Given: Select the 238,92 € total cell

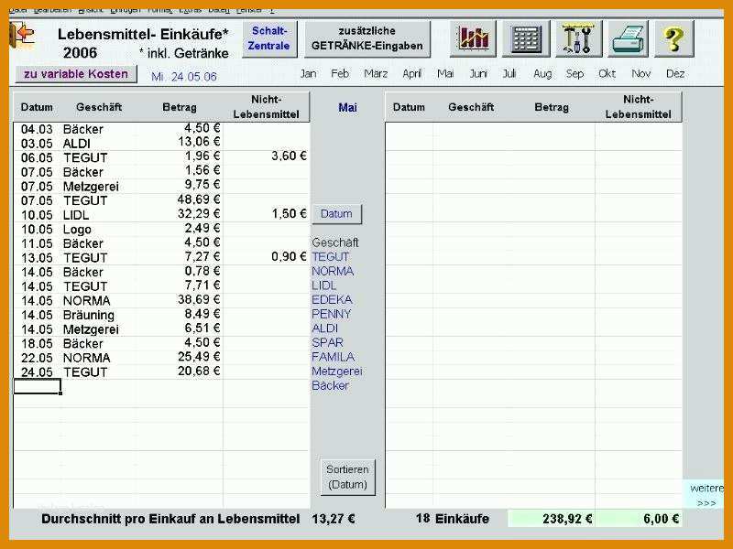Looking at the screenshot, I should coord(552,519).
